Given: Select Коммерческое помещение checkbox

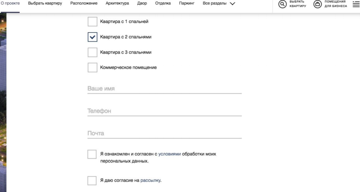Looking at the screenshot, I should point(92,67).
